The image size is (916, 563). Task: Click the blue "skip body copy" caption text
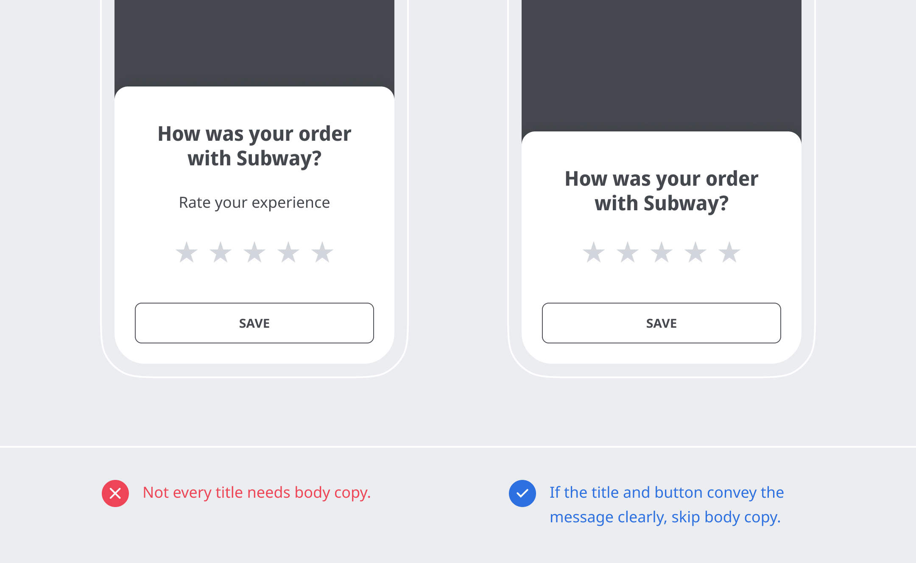pyautogui.click(x=666, y=505)
